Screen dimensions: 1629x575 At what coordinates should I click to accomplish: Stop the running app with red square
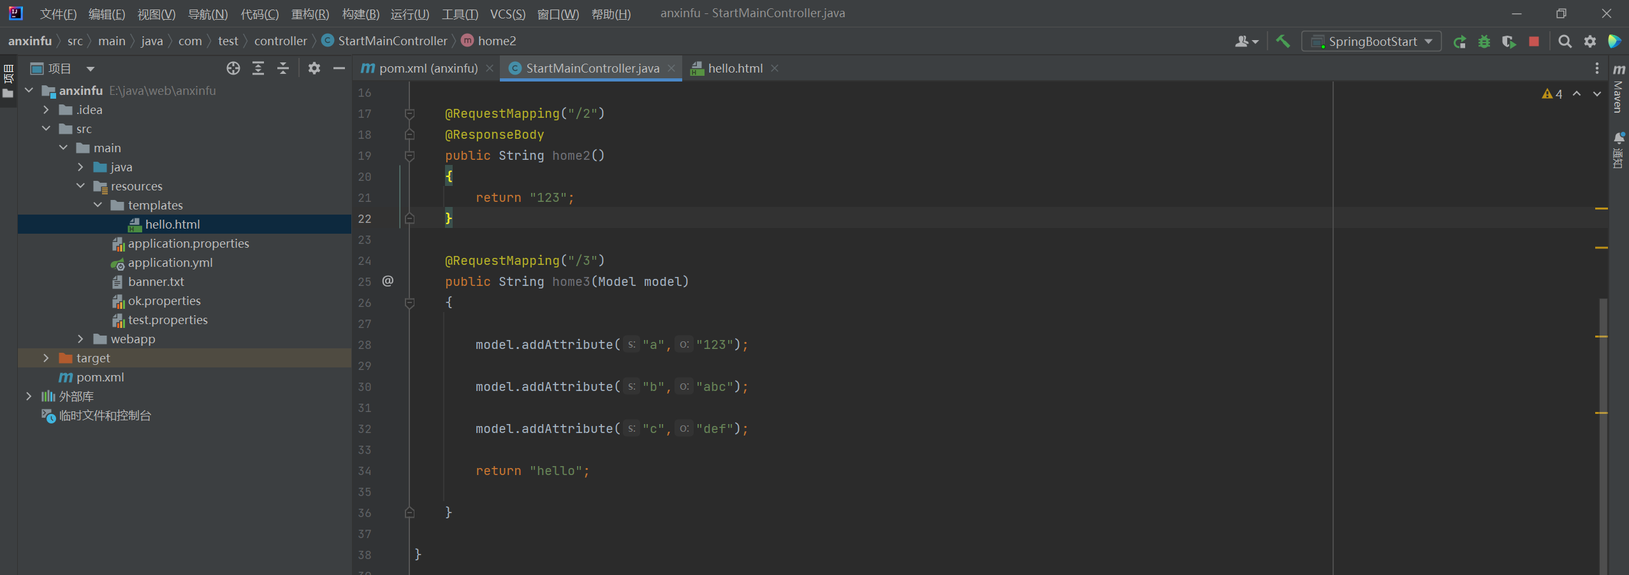point(1534,41)
